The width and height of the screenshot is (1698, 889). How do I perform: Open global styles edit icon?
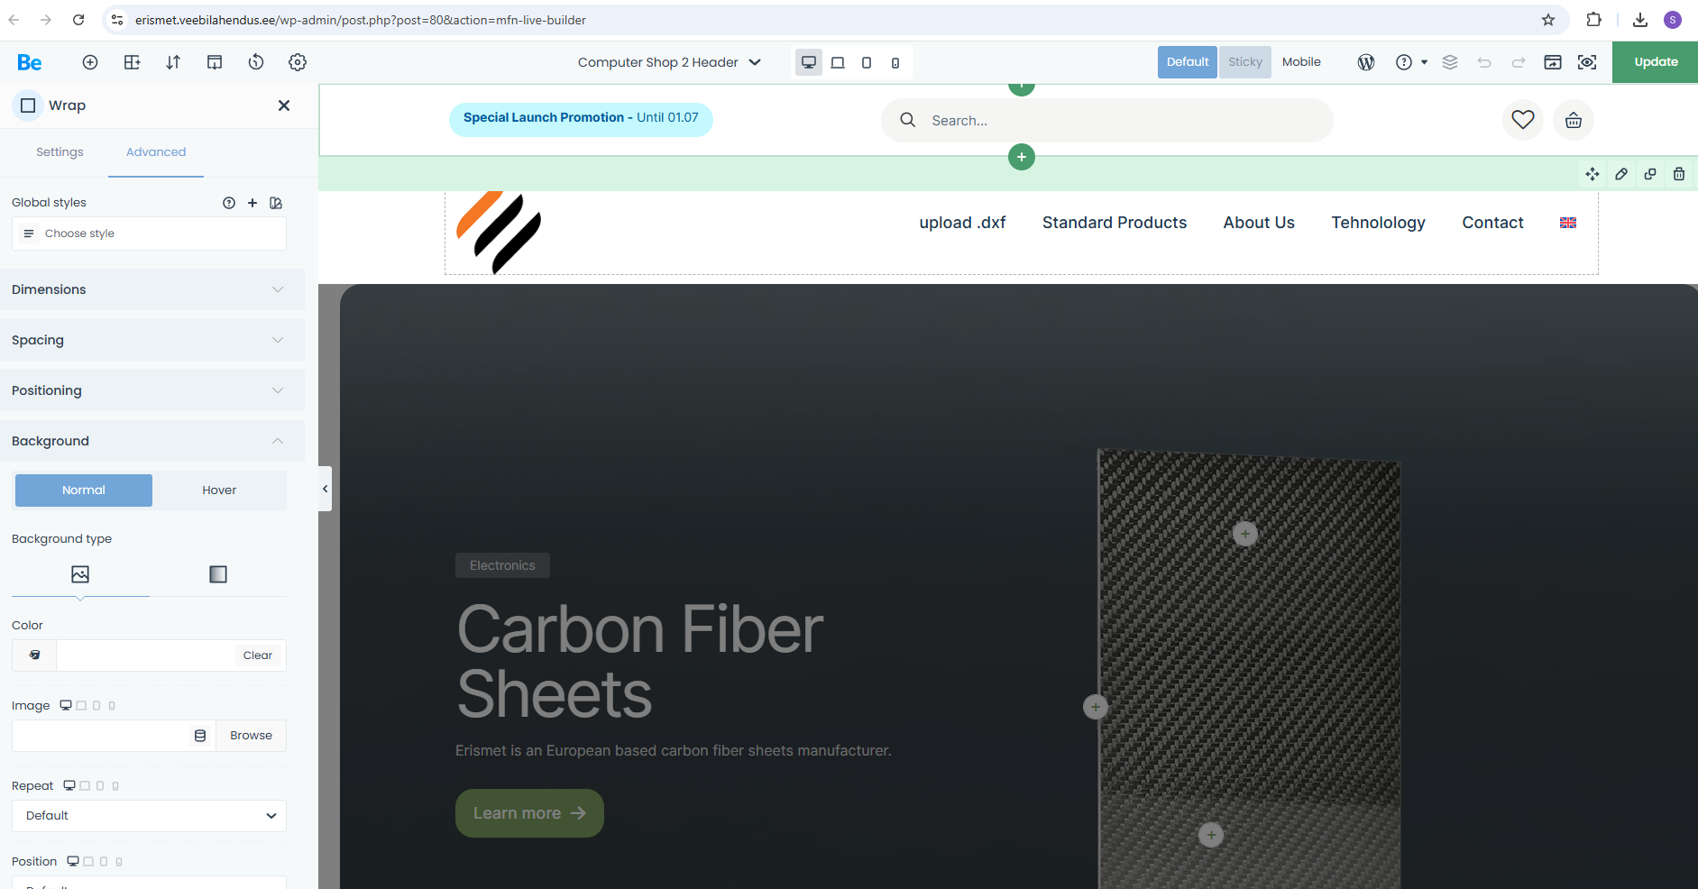[276, 203]
